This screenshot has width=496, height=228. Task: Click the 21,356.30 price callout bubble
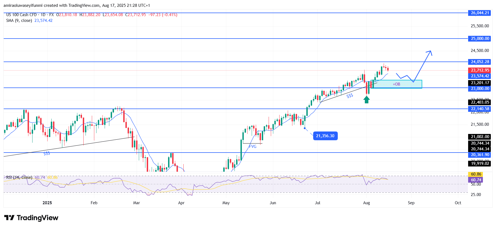coord(325,136)
